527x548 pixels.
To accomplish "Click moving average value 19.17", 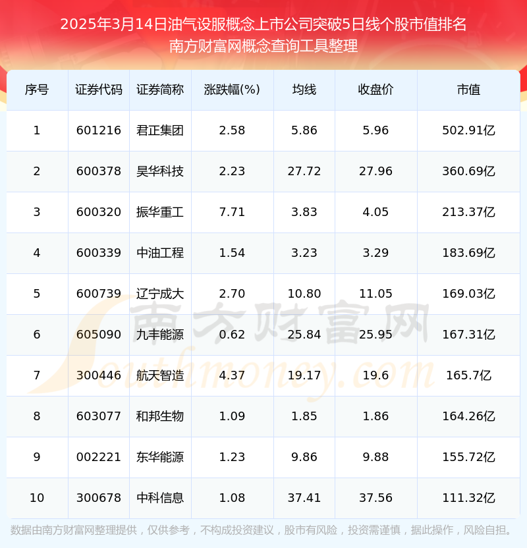I will pos(304,375).
